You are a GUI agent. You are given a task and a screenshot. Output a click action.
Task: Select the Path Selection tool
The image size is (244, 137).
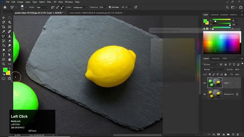coord(10,55)
